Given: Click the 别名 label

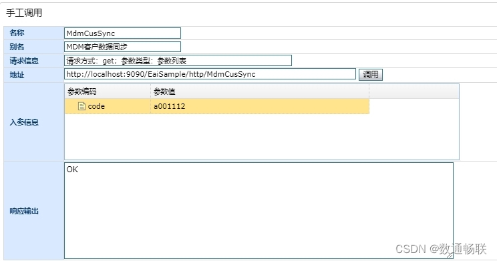Looking at the screenshot, I should [17, 47].
